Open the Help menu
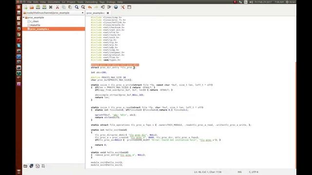Image resolution: width=312 pixels, height=175 pixels. 120,2
